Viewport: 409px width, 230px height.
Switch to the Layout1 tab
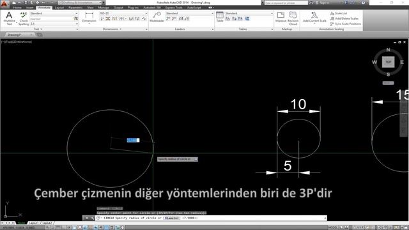point(33,223)
